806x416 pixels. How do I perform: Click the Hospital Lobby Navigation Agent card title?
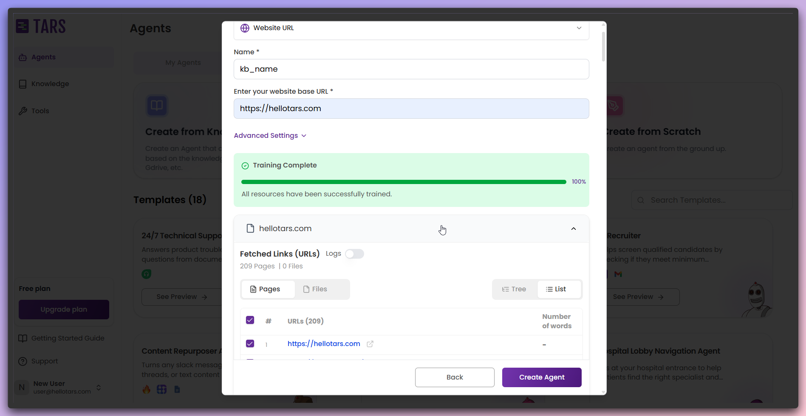click(x=663, y=351)
